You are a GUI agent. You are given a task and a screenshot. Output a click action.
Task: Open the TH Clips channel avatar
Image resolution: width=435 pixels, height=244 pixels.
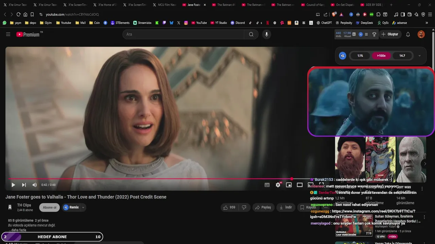coord(10,207)
